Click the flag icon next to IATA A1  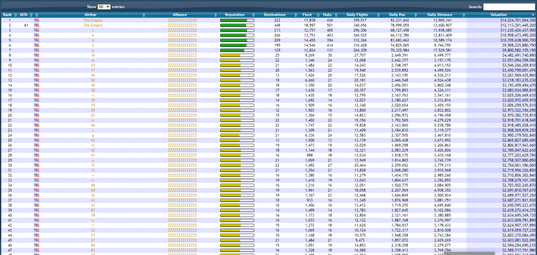point(36,25)
